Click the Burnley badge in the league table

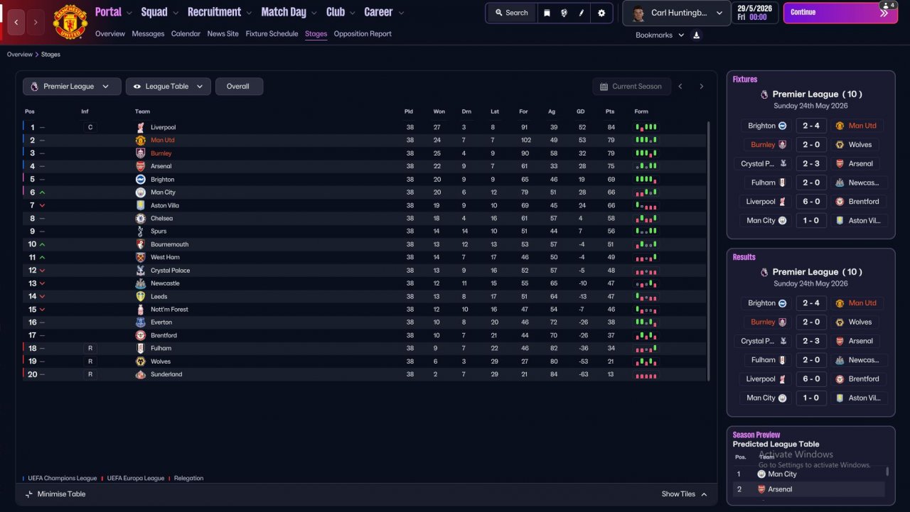point(141,153)
